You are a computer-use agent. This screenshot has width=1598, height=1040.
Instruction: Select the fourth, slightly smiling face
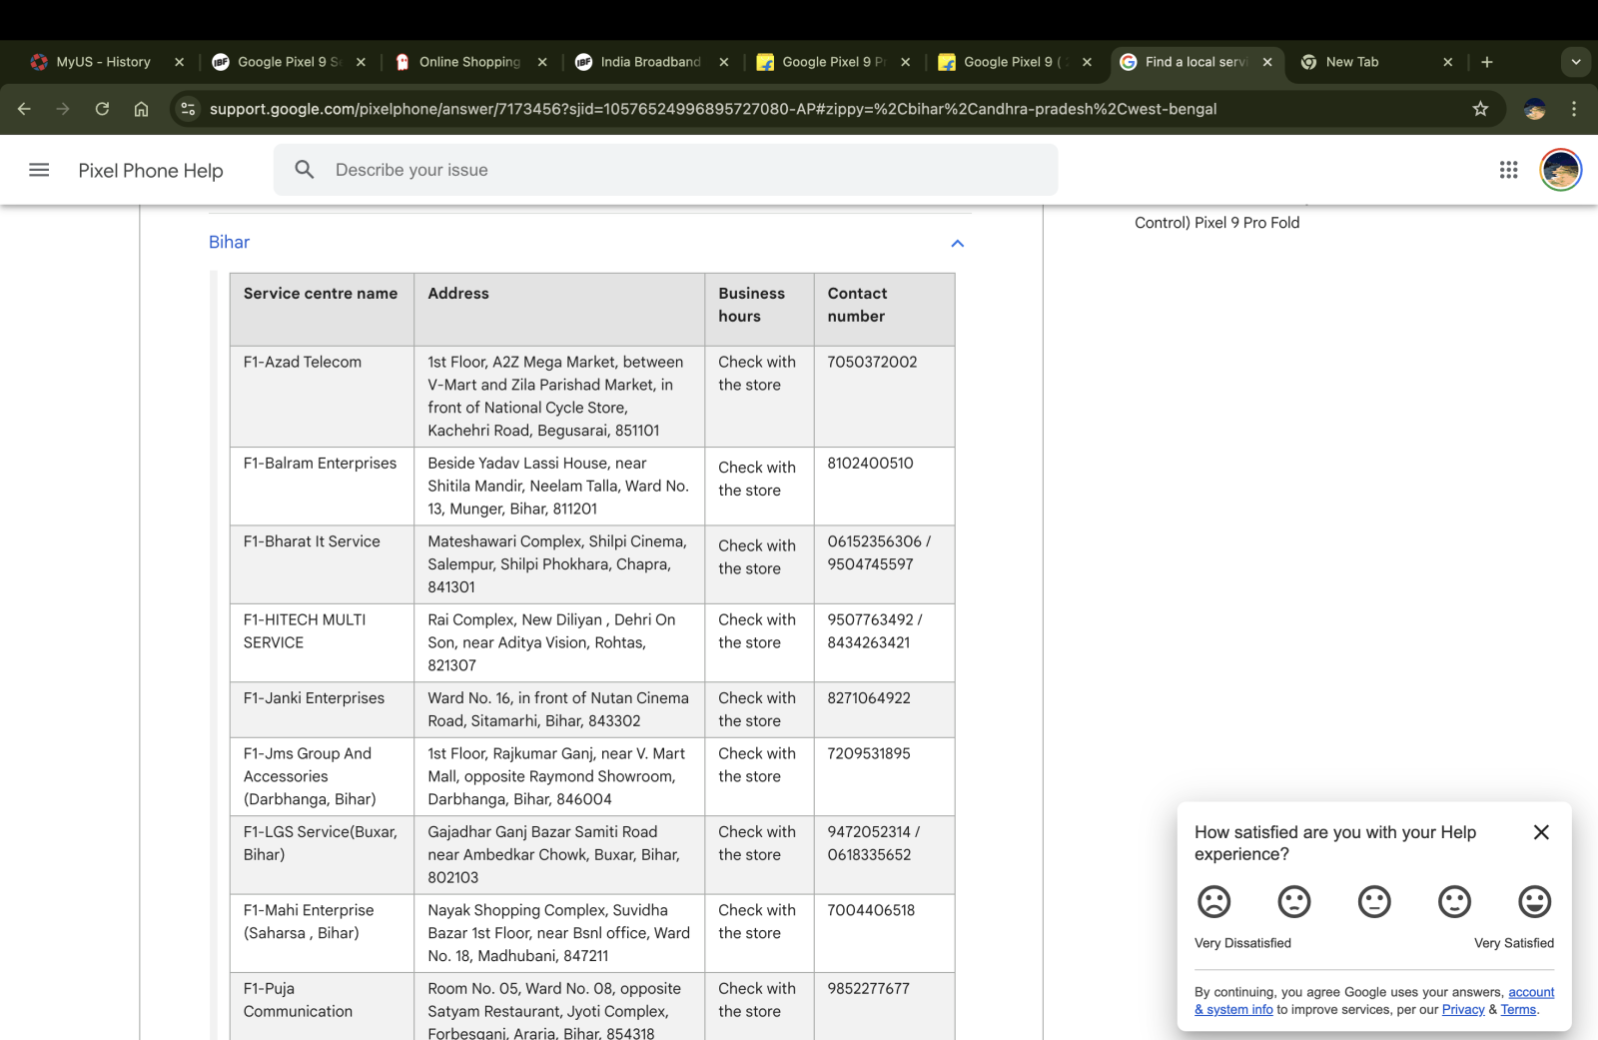coord(1454,902)
